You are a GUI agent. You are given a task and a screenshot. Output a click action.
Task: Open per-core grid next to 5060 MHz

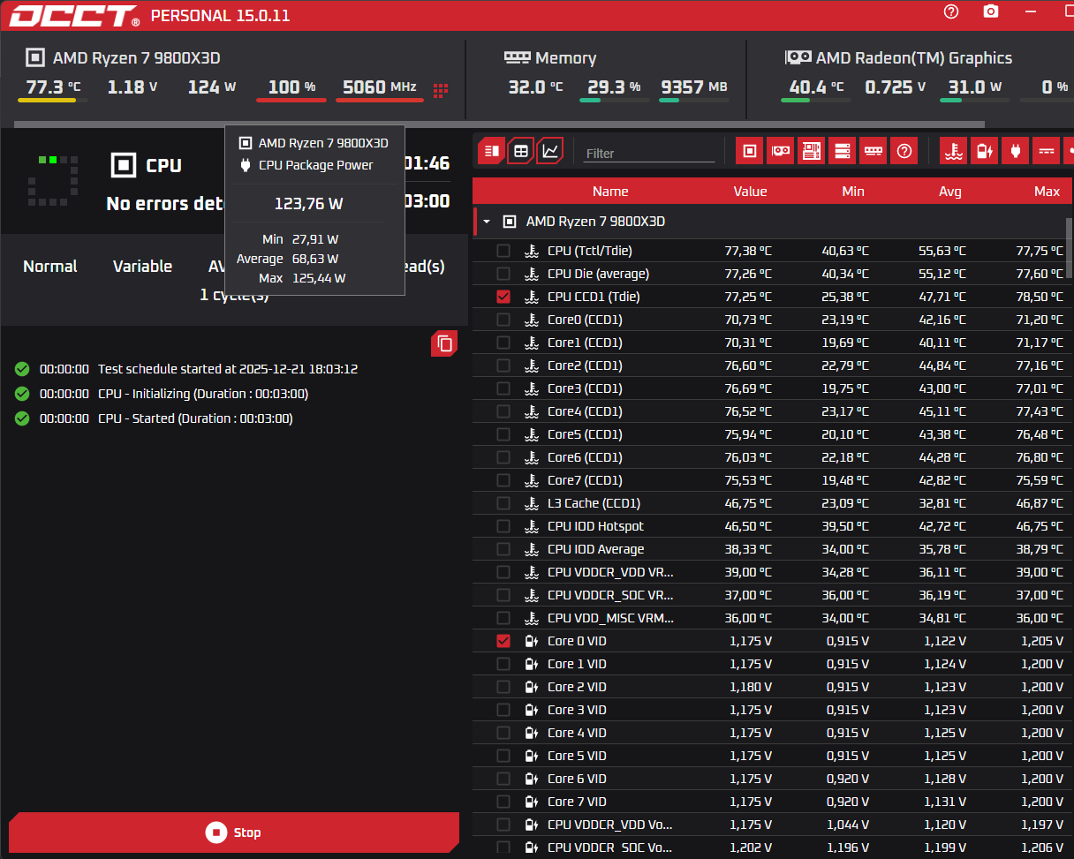(x=441, y=90)
